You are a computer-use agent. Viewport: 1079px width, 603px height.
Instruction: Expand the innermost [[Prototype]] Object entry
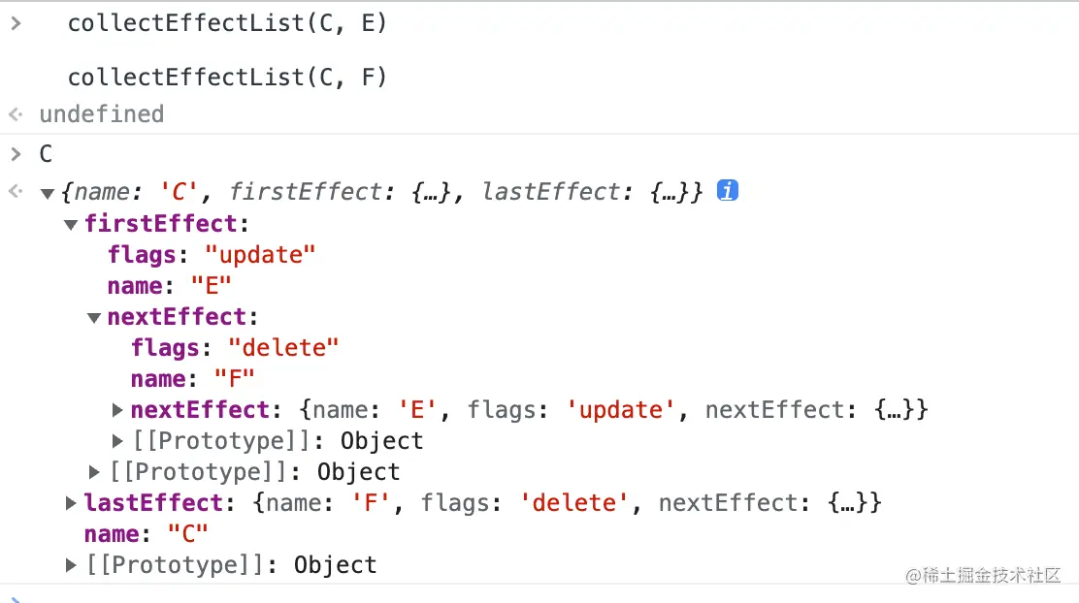click(x=117, y=441)
